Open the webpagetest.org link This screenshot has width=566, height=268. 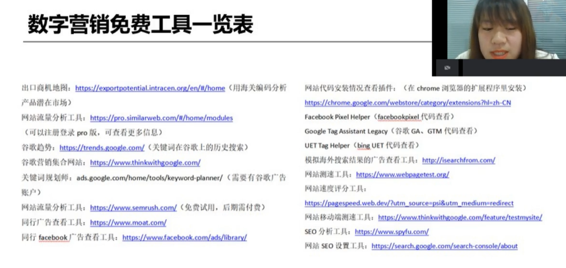coord(402,174)
